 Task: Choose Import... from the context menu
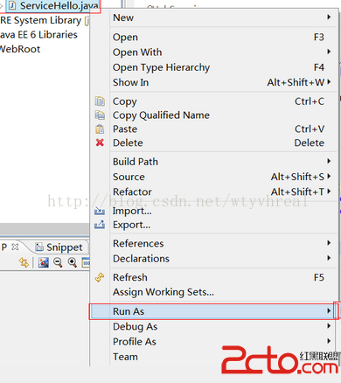pos(213,211)
